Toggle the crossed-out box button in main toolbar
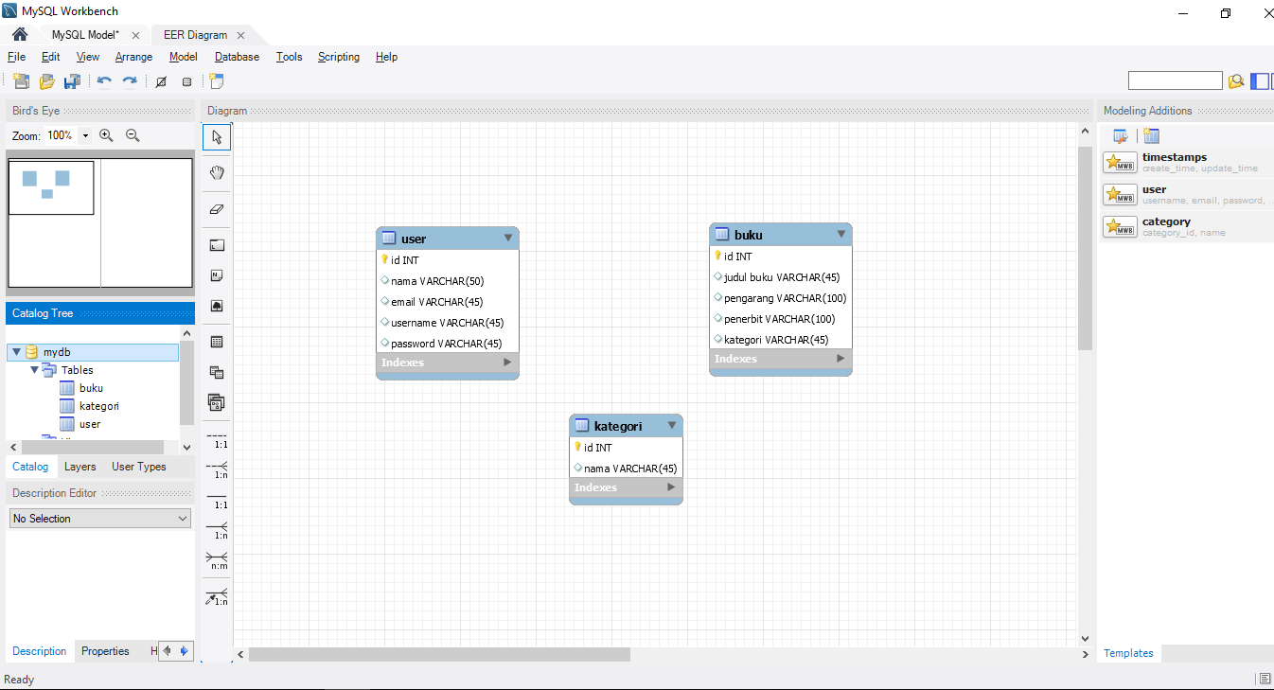Image resolution: width=1274 pixels, height=690 pixels. [x=161, y=81]
